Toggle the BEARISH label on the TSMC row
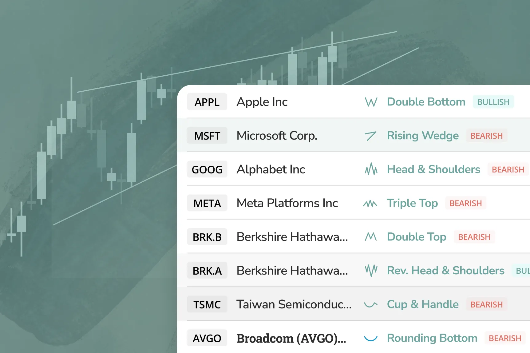530x353 pixels. coord(486,304)
